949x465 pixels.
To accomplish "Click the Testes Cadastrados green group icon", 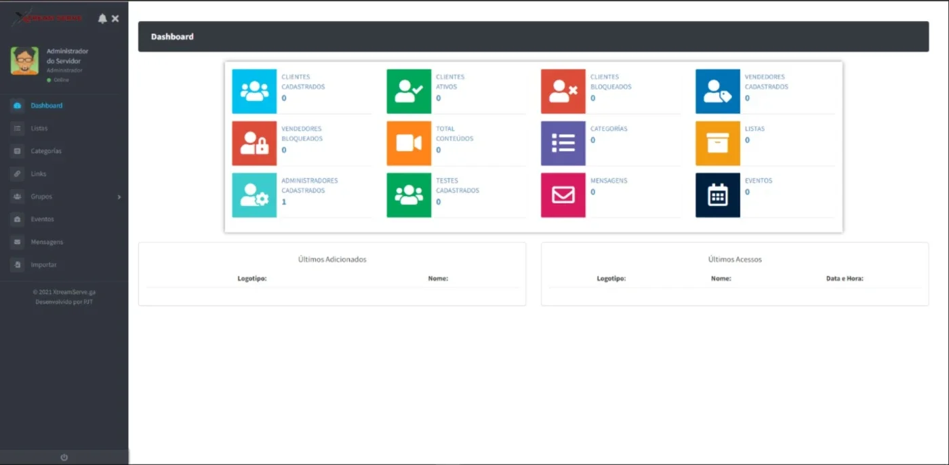I will [x=409, y=195].
